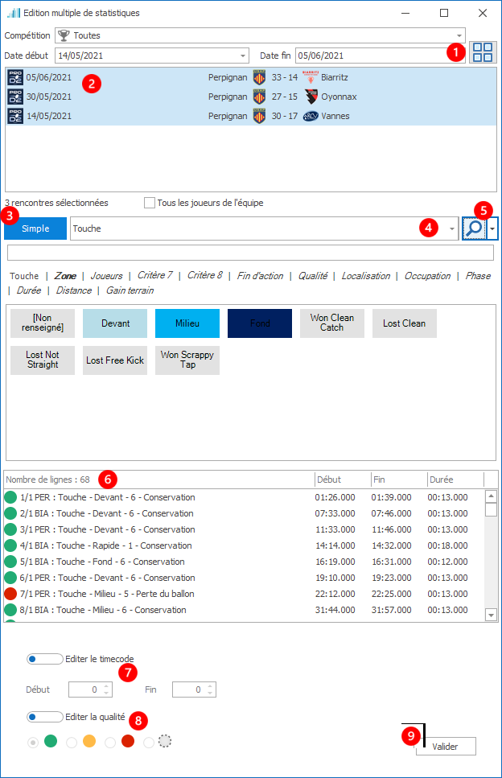Screen dimensions: 502x778
Task: Click red status dot on Perte du ballon row
Action: [10, 594]
